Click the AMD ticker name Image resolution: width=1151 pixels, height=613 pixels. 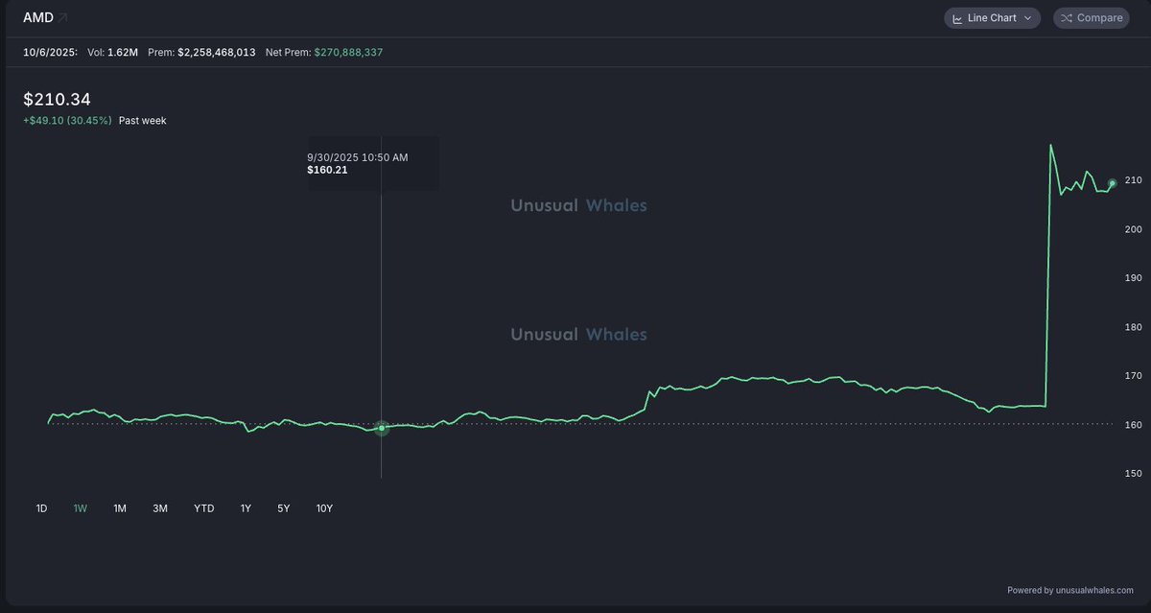[37, 18]
